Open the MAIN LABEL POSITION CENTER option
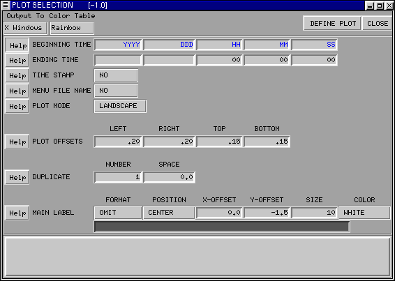 click(x=169, y=213)
